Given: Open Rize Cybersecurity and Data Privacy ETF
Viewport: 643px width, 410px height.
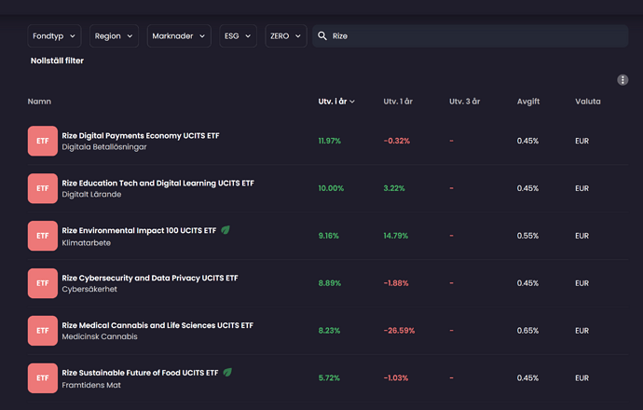Looking at the screenshot, I should [150, 278].
